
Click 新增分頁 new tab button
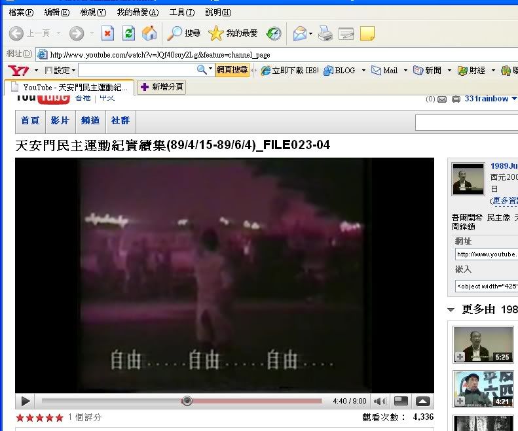[161, 87]
